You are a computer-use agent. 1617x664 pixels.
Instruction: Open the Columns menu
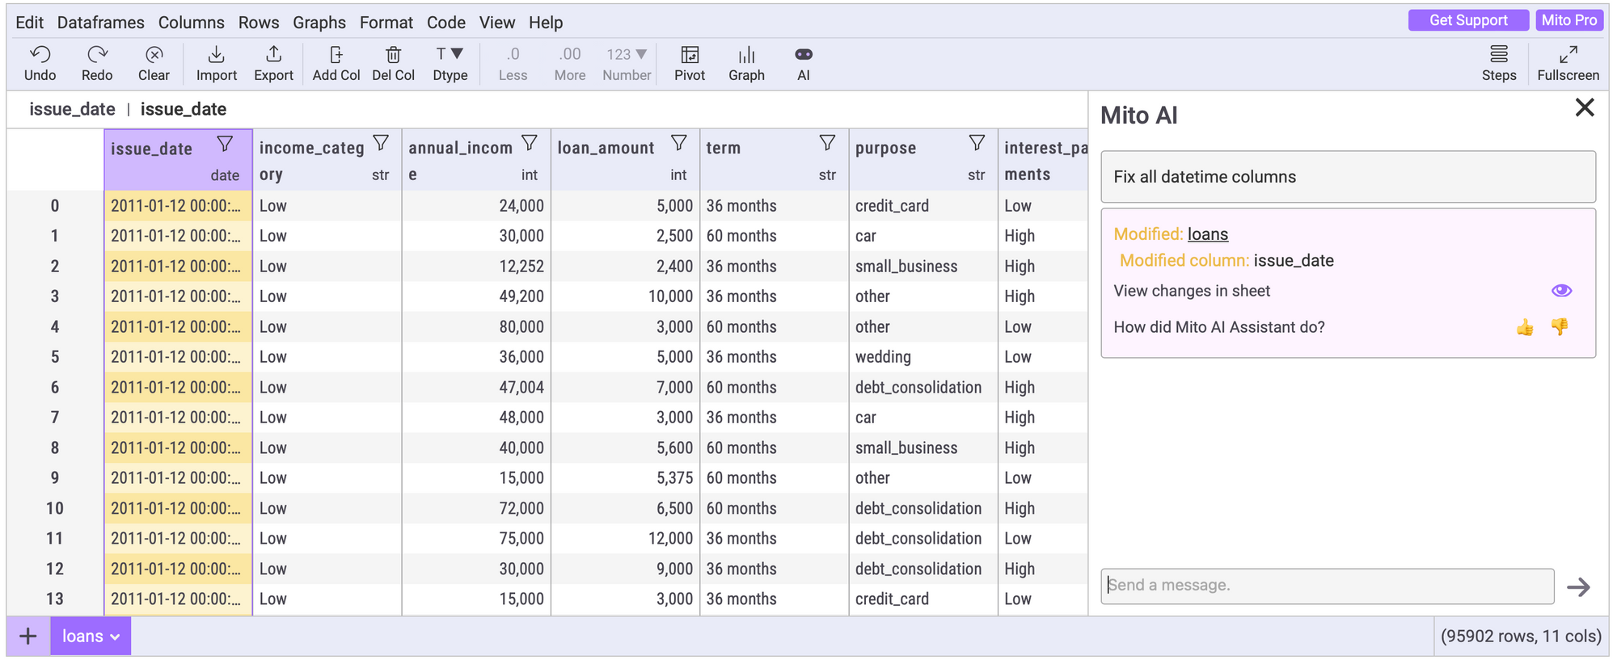point(192,23)
